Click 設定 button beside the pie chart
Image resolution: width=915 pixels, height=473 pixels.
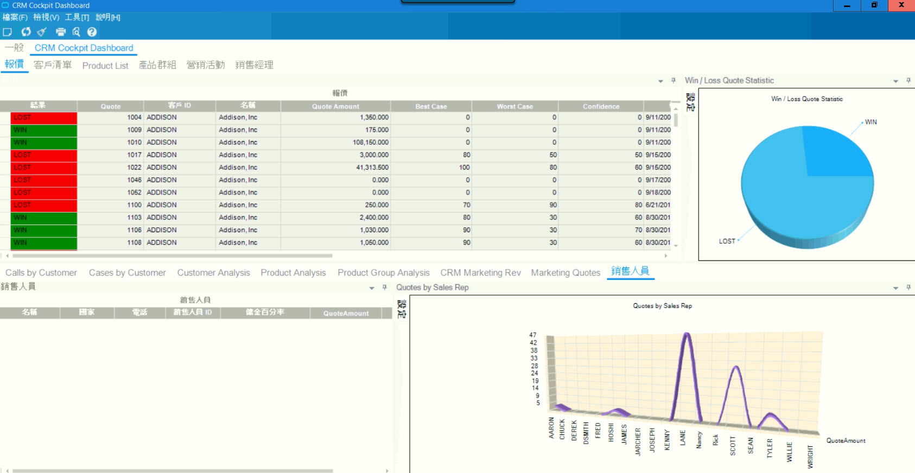click(x=690, y=102)
